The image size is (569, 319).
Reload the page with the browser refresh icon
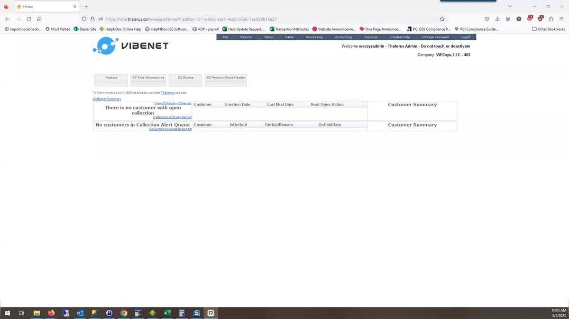pos(29,19)
